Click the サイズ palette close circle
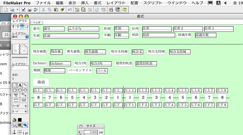The height and width of the screenshot is (135, 243). click(x=81, y=126)
